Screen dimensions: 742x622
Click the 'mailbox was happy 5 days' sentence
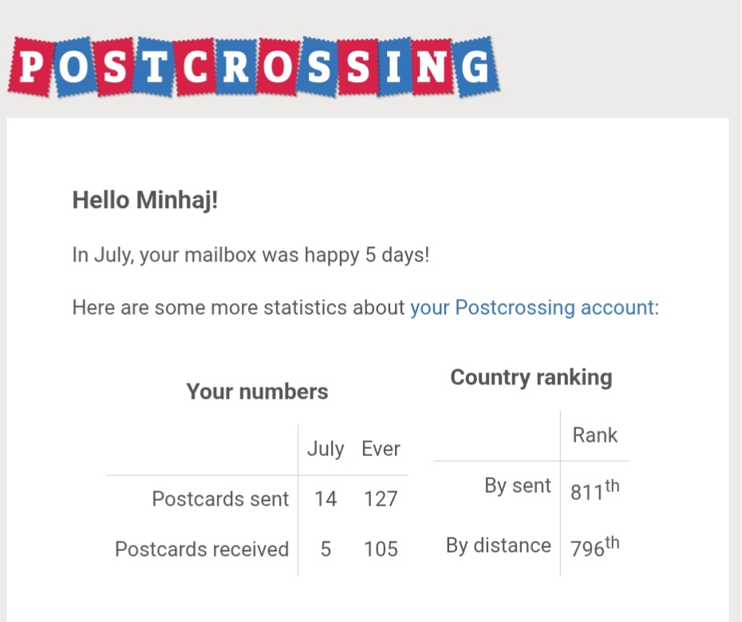[251, 255]
